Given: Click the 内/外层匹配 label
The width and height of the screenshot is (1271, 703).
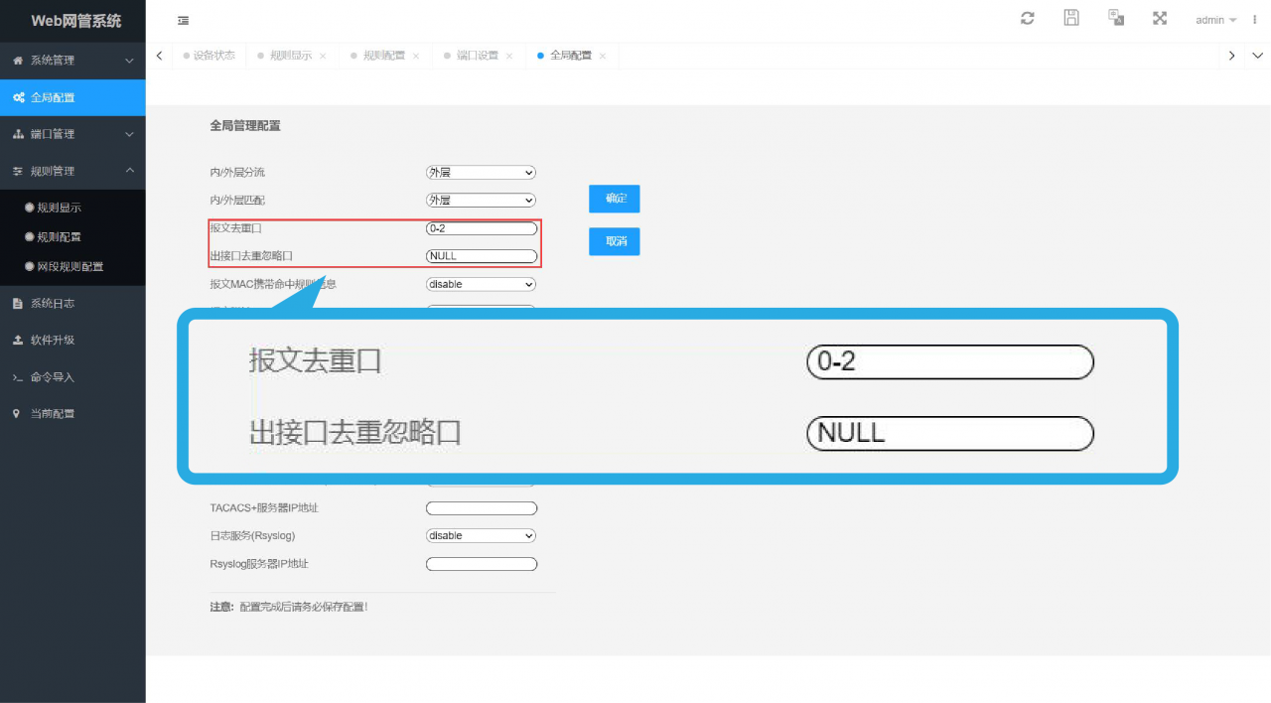Looking at the screenshot, I should pyautogui.click(x=237, y=201).
